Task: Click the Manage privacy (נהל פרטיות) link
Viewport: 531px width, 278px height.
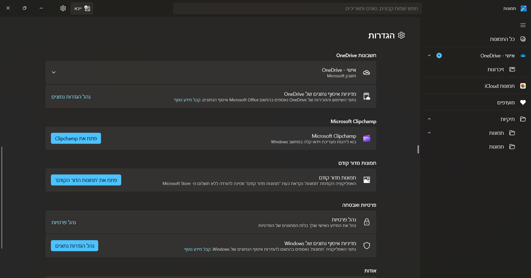Action: coord(64,222)
